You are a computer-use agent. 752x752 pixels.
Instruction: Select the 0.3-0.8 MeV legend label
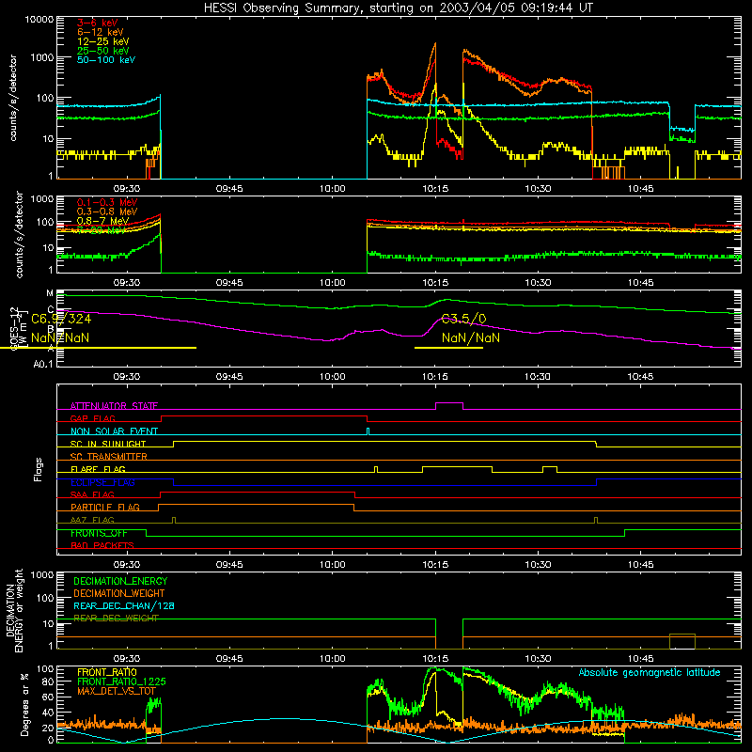click(107, 211)
